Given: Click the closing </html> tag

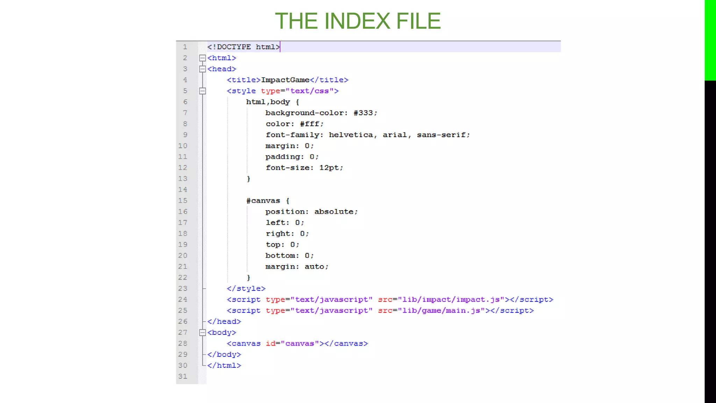Looking at the screenshot, I should pos(224,366).
